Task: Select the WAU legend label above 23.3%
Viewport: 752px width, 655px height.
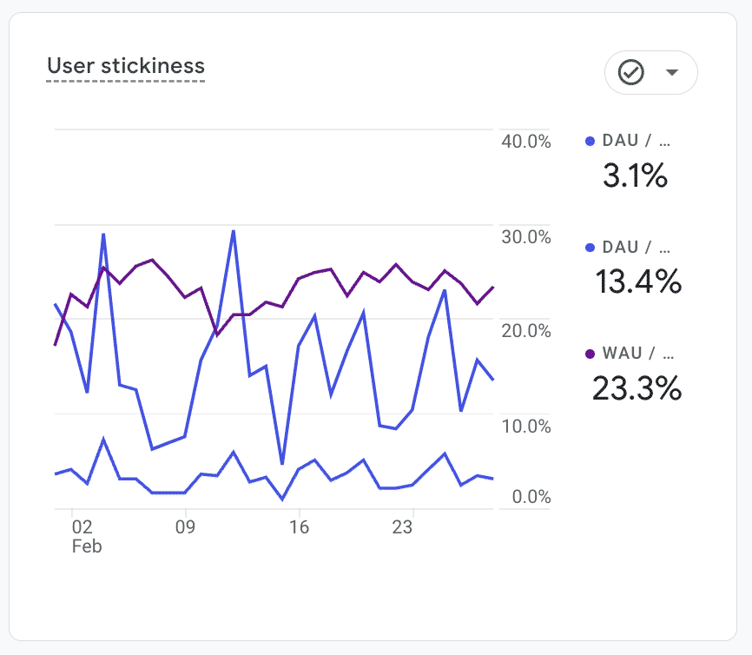Action: [637, 354]
